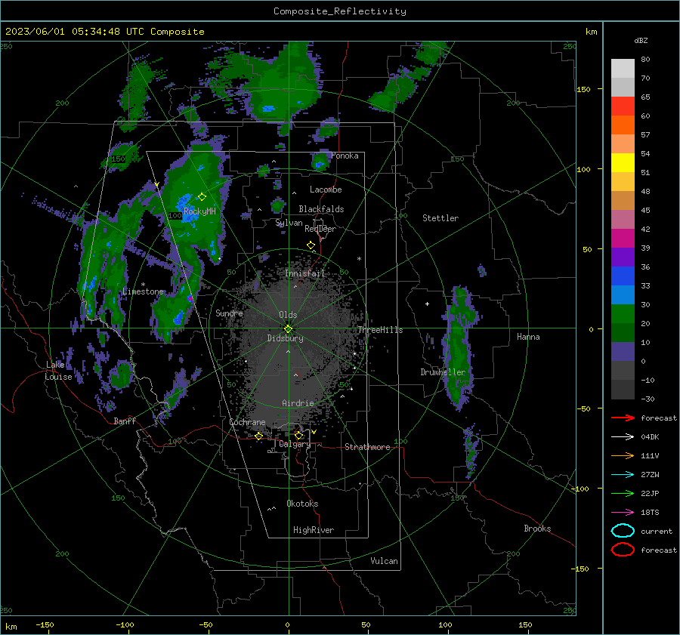
Task: Click the green 22JP arrow icon
Action: [x=623, y=493]
